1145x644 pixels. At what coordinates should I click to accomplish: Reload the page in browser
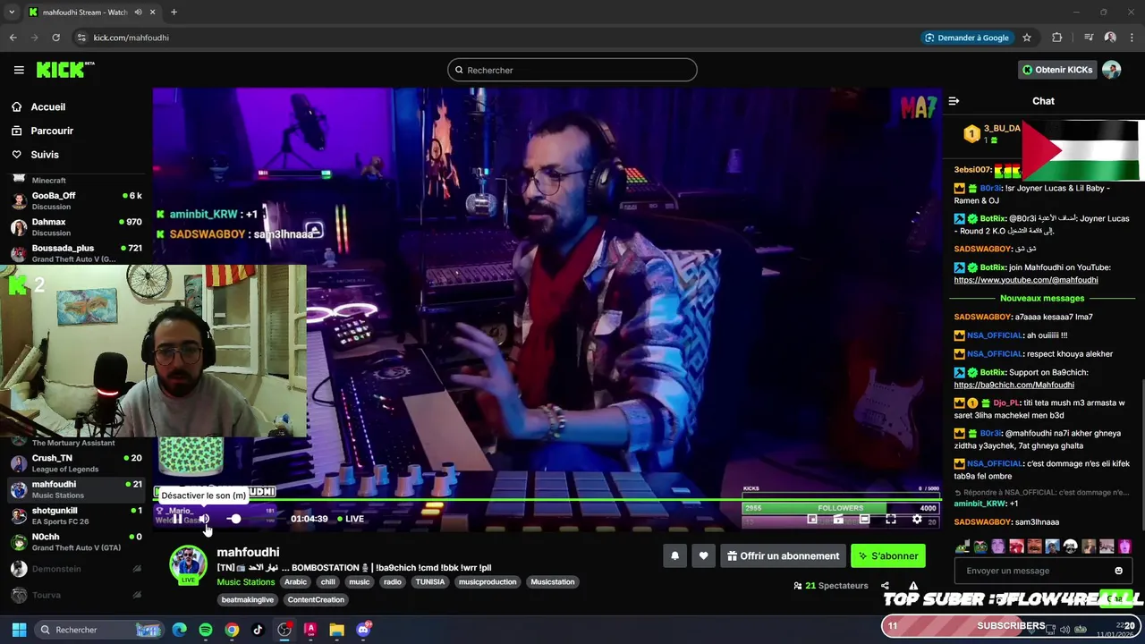(55, 38)
